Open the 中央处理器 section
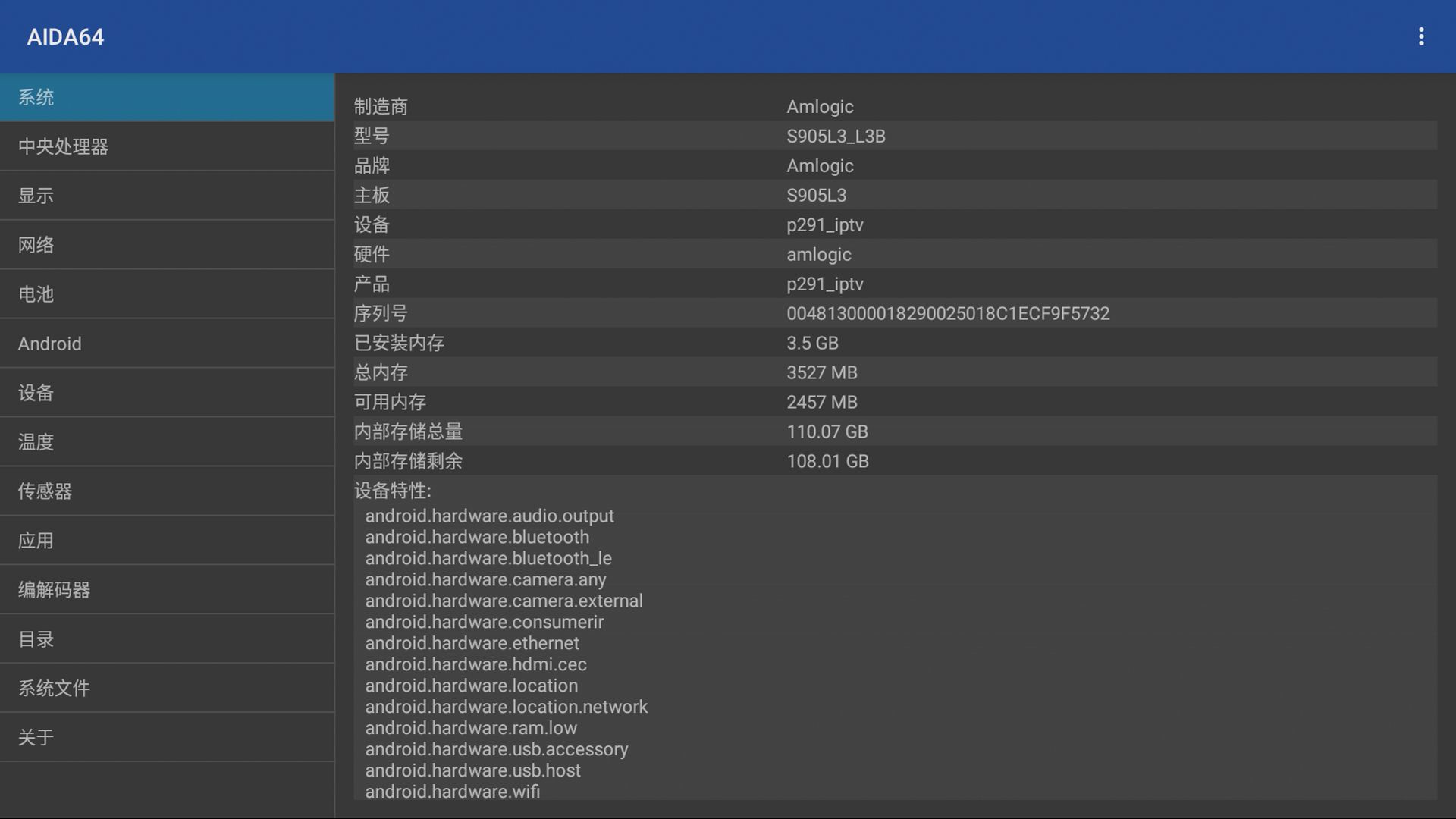Screen dimensions: 1456x819 click(167, 146)
